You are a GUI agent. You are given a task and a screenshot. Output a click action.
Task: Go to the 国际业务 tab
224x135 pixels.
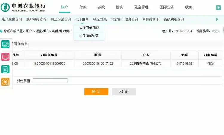(x=167, y=7)
